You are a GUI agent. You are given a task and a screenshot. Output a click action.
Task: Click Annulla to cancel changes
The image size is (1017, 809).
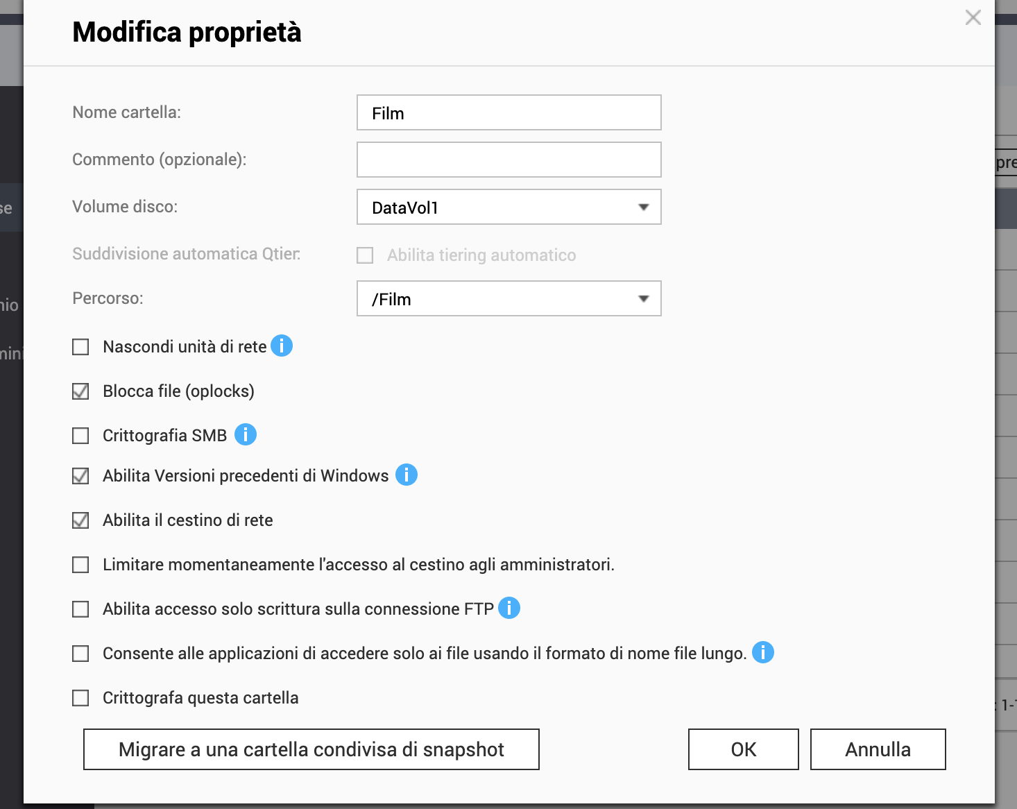[x=878, y=749]
